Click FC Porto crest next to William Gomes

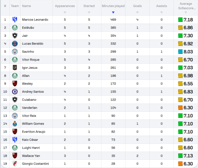click(15, 124)
